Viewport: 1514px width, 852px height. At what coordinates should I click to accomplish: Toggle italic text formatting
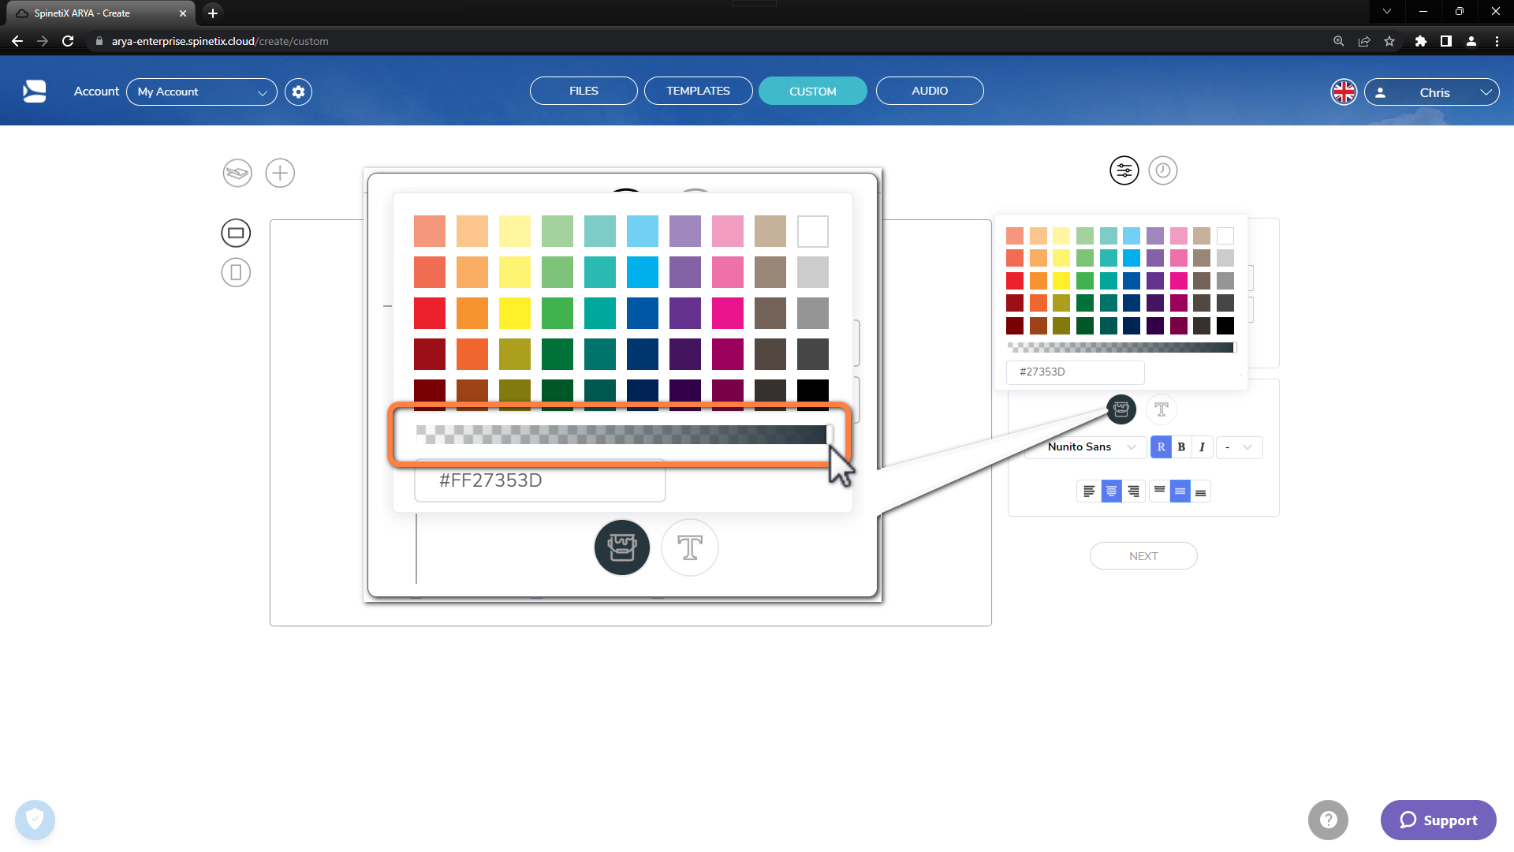coord(1200,447)
